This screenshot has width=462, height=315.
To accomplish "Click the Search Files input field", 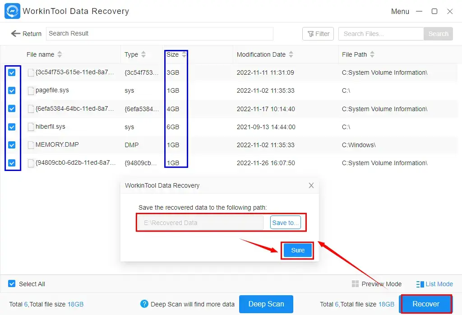I will click(x=381, y=34).
